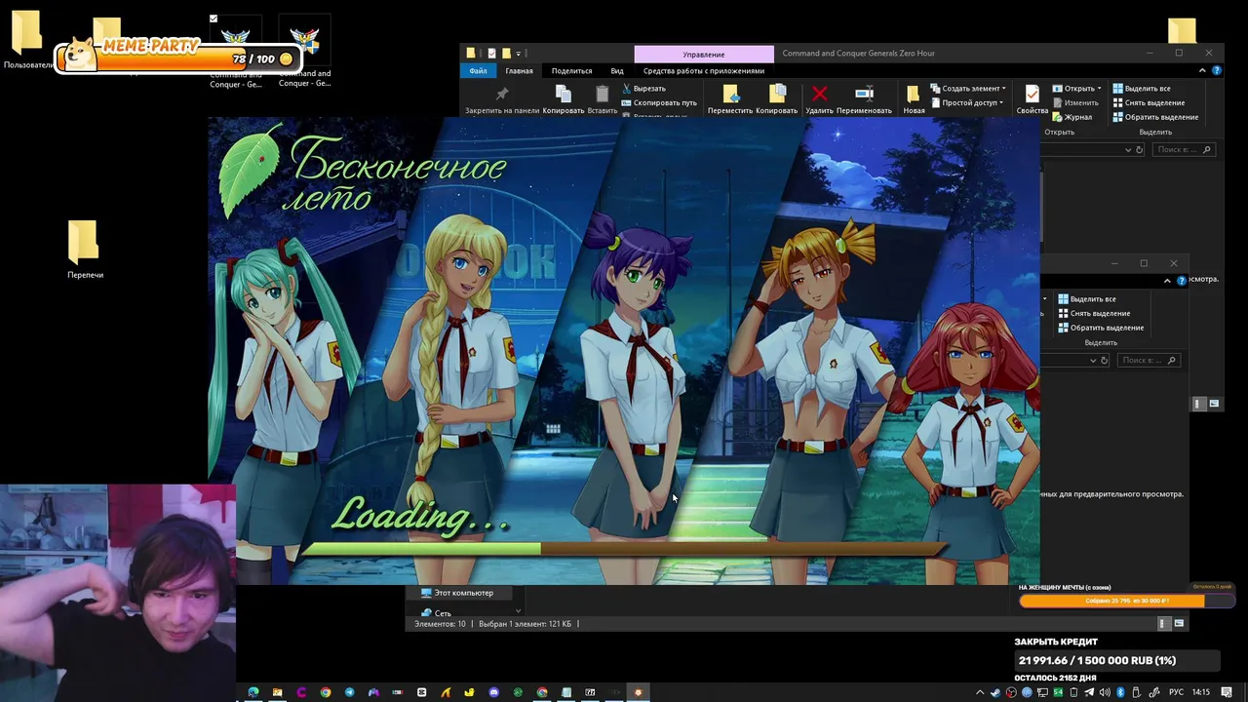Click the clipboard Копировать icon beside Вставить
This screenshot has height=702, width=1248.
coord(563,94)
